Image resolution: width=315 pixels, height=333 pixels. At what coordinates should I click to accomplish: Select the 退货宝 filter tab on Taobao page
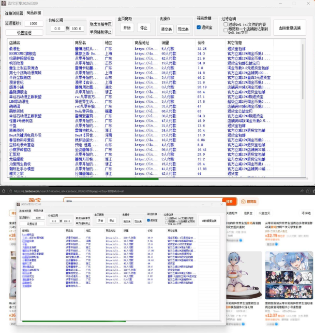[248, 213]
